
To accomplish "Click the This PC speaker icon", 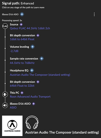I will point(5,94).
